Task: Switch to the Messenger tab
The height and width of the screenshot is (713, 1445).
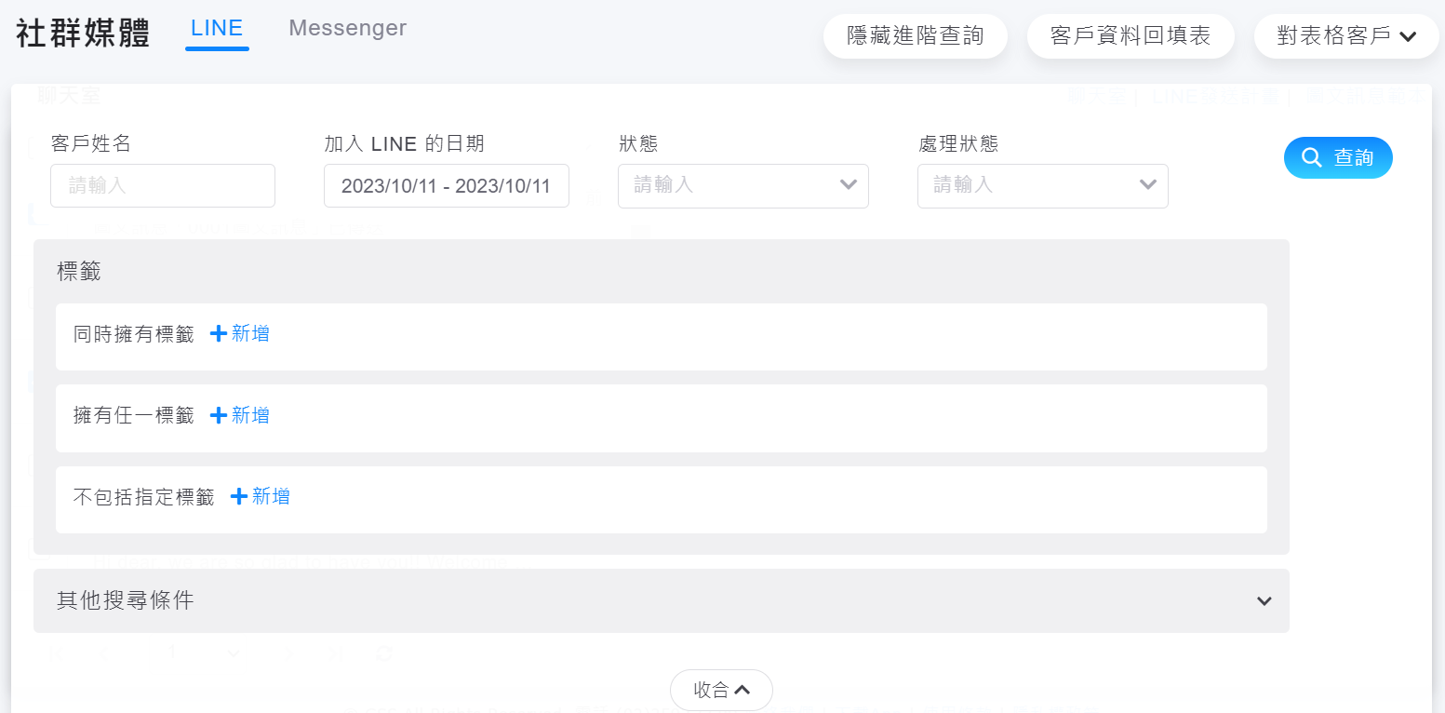Action: pyautogui.click(x=347, y=29)
